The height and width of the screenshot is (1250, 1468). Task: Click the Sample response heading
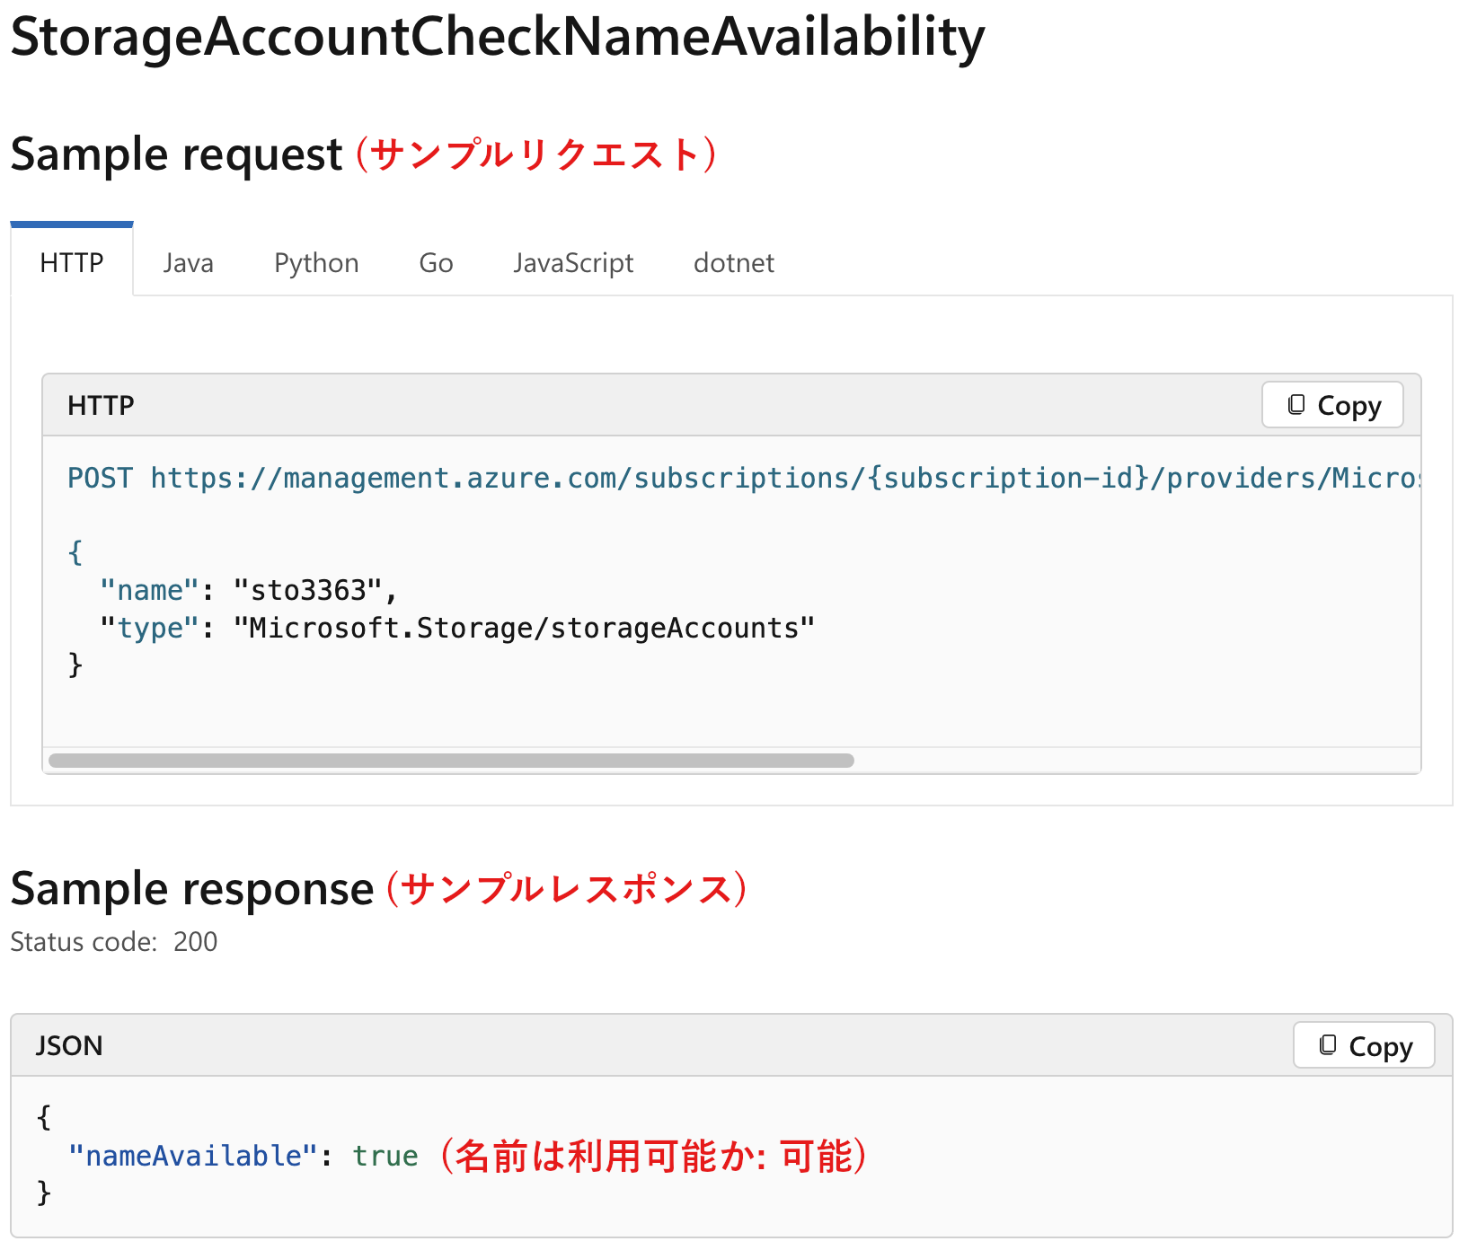tap(191, 888)
